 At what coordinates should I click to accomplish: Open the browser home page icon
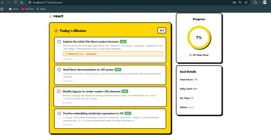[22, 2]
